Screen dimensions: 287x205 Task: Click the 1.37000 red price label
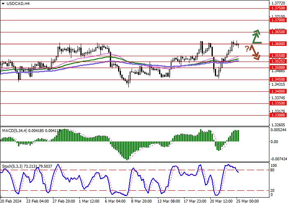pyautogui.click(x=278, y=20)
